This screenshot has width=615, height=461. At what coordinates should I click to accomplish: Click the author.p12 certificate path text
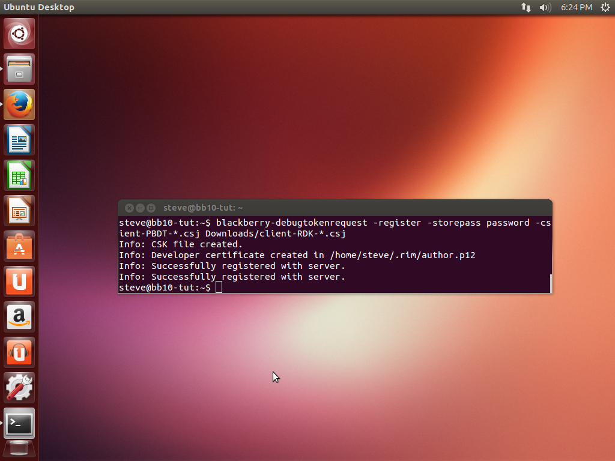click(403, 255)
